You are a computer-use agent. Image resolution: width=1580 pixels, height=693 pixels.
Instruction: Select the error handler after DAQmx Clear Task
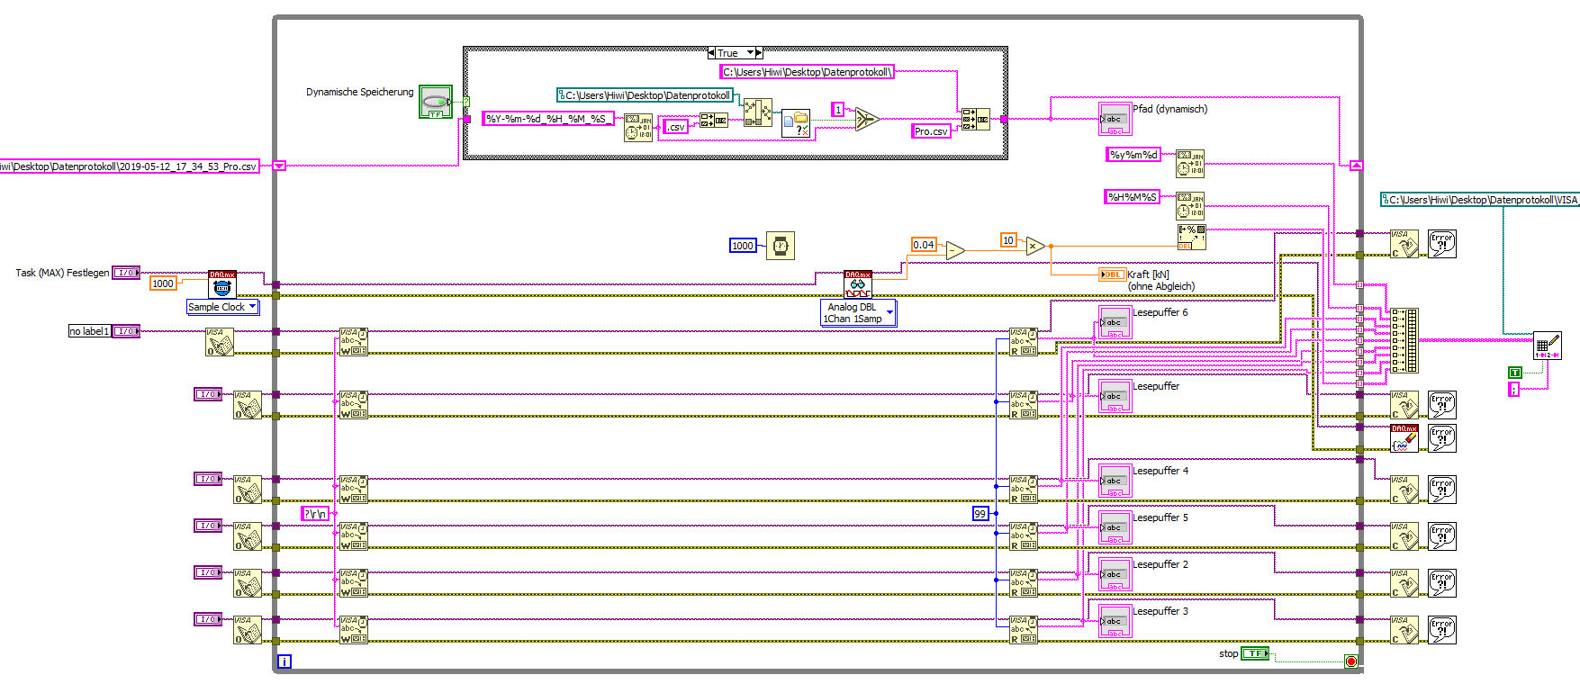tap(1442, 438)
